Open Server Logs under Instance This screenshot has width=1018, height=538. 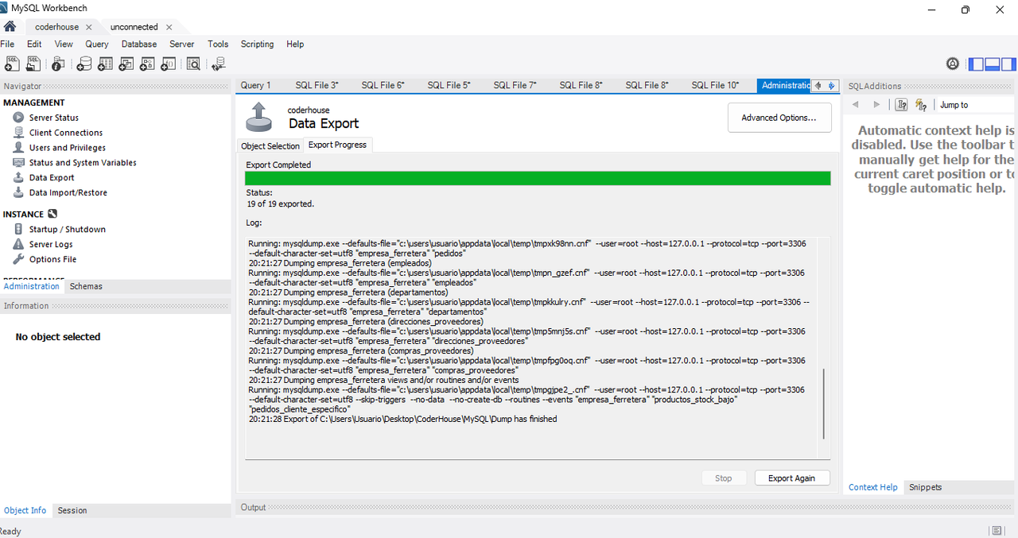click(x=51, y=245)
